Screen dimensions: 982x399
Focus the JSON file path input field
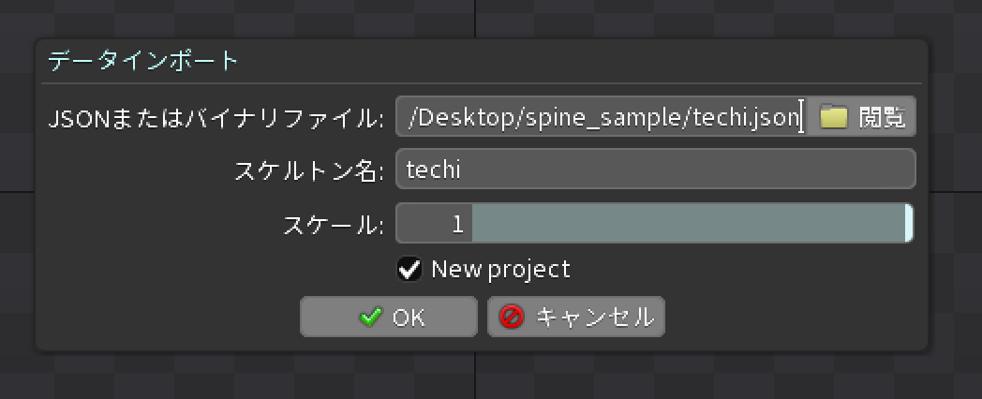(x=602, y=116)
